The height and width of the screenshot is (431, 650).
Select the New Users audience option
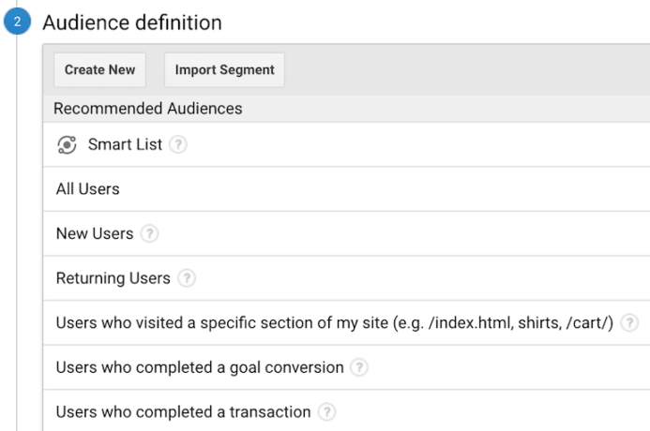[x=95, y=234]
